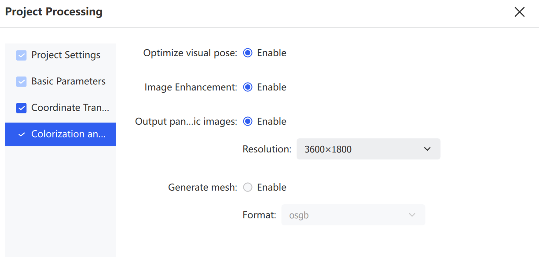Select the Colorization an... step label
The image size is (539, 257).
[68, 134]
